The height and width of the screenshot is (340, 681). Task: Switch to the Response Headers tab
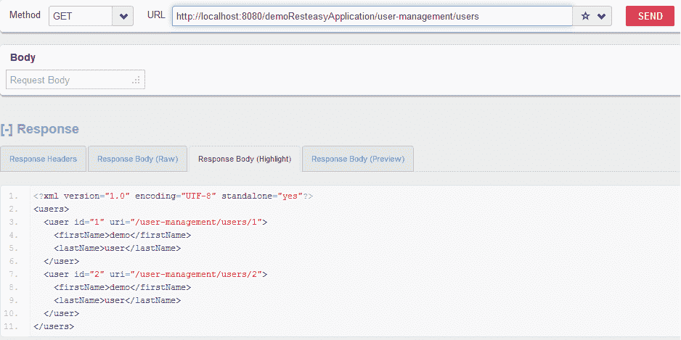[44, 159]
